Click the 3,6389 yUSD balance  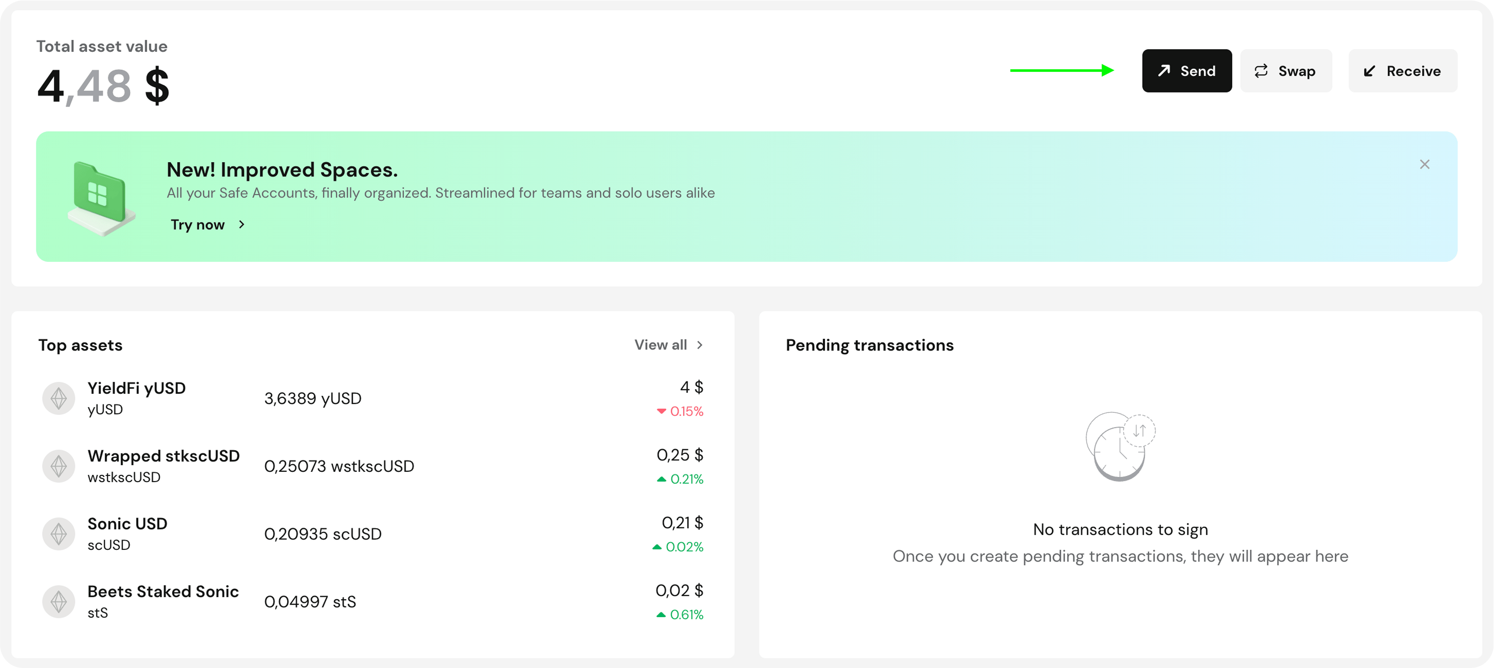(313, 398)
